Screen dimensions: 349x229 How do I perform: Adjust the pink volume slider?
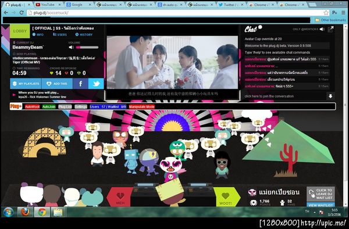(87, 47)
